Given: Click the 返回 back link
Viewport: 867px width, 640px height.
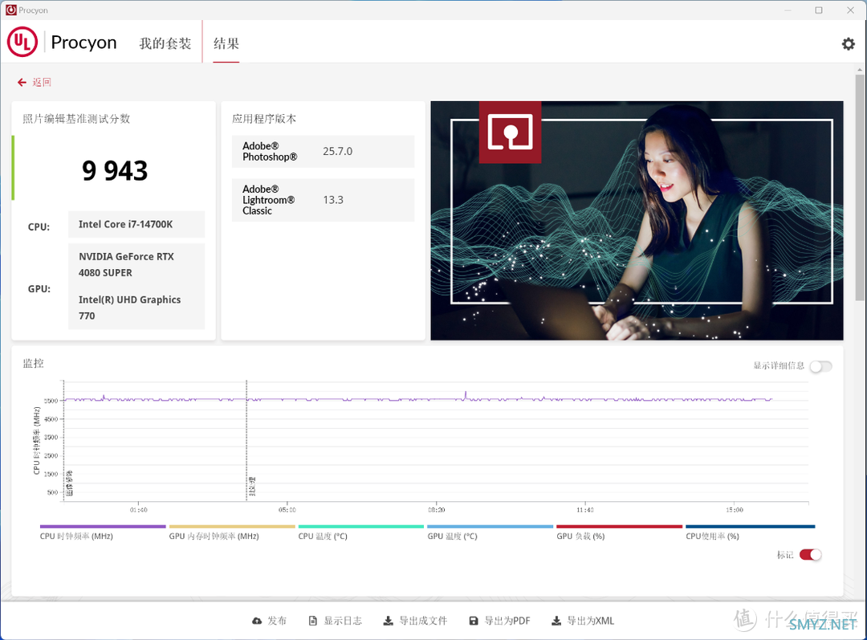Looking at the screenshot, I should pyautogui.click(x=42, y=83).
